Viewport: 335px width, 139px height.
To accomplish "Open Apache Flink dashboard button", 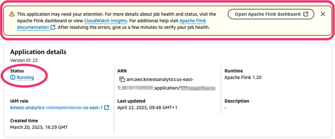I will 271,14.
